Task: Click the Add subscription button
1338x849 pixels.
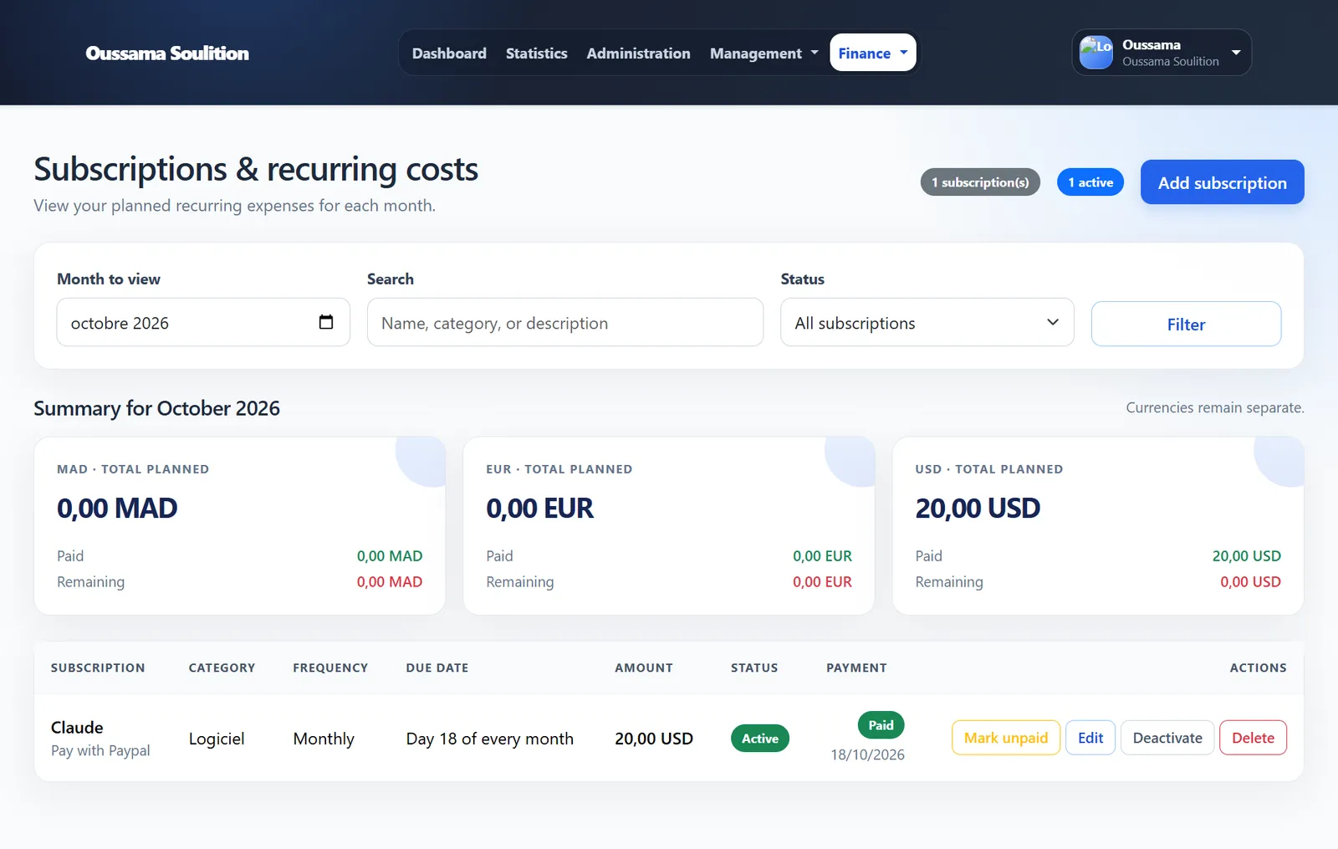Action: click(x=1222, y=182)
